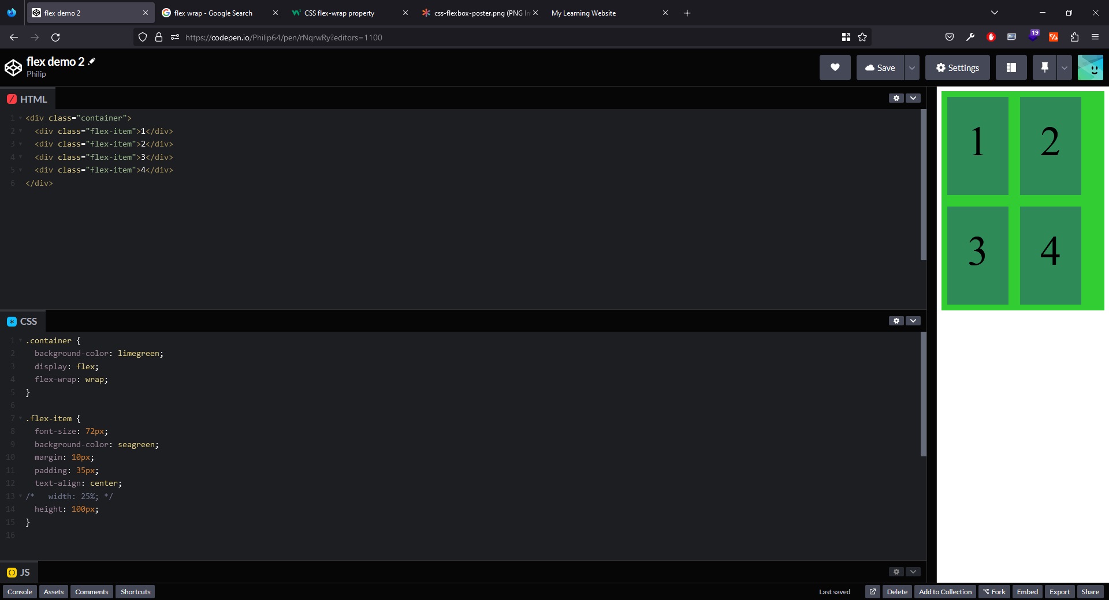Image resolution: width=1109 pixels, height=600 pixels.
Task: Open pen in new window icon
Action: (873, 592)
